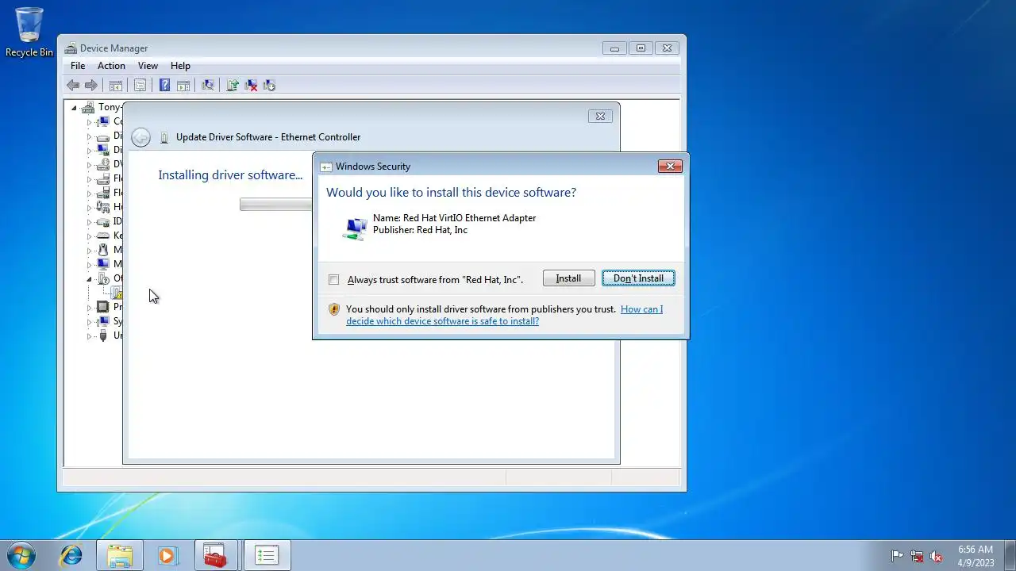
Task: Select the USB plug icon in device tree
Action: pyautogui.click(x=102, y=335)
